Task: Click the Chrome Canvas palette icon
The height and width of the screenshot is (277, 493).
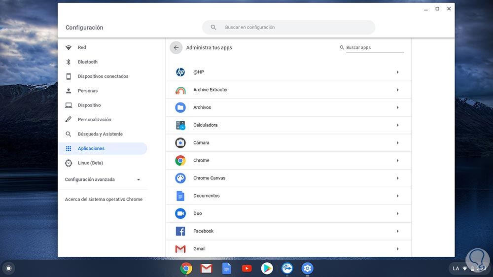Action: pos(180,178)
